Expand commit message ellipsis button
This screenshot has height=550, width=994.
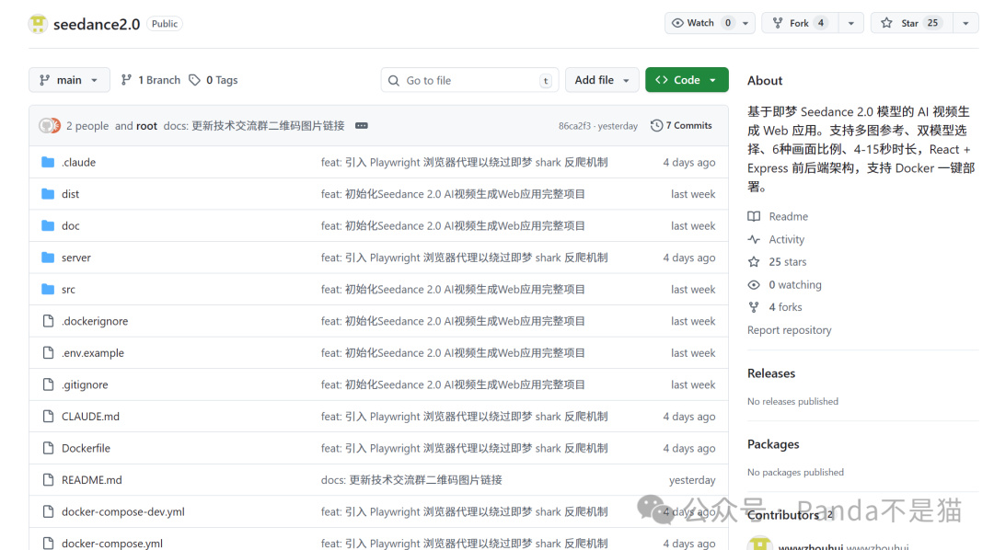click(x=362, y=125)
